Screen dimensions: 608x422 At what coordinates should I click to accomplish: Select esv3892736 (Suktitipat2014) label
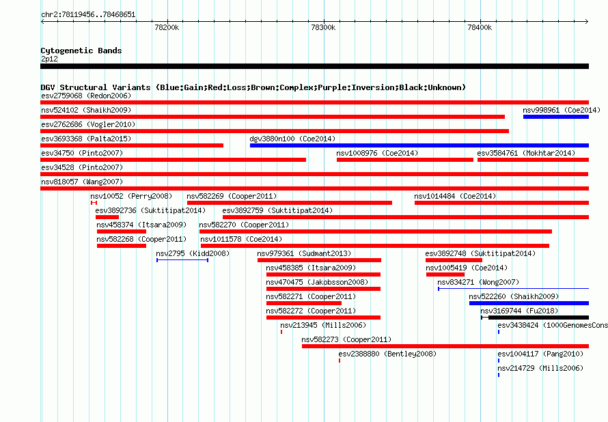click(150, 210)
